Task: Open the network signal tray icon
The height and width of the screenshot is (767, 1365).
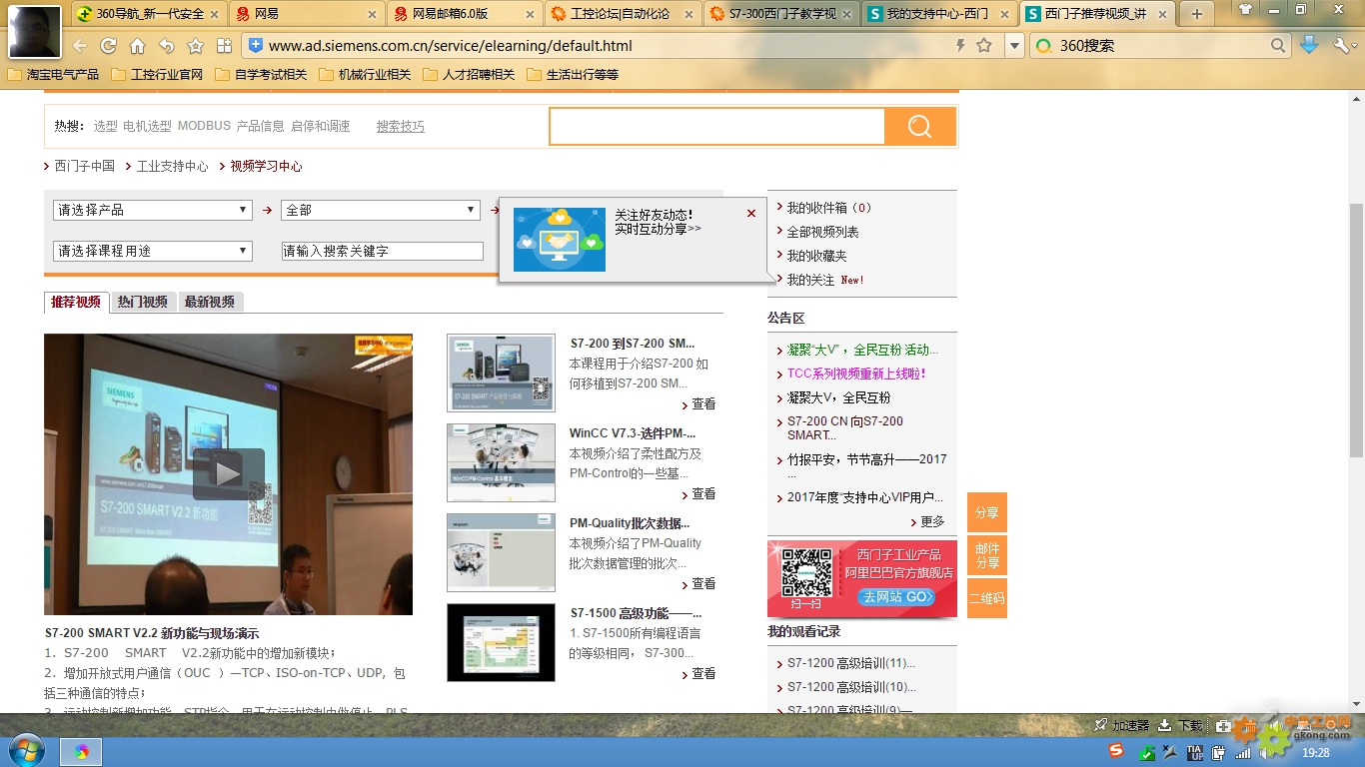Action: click(x=1243, y=753)
